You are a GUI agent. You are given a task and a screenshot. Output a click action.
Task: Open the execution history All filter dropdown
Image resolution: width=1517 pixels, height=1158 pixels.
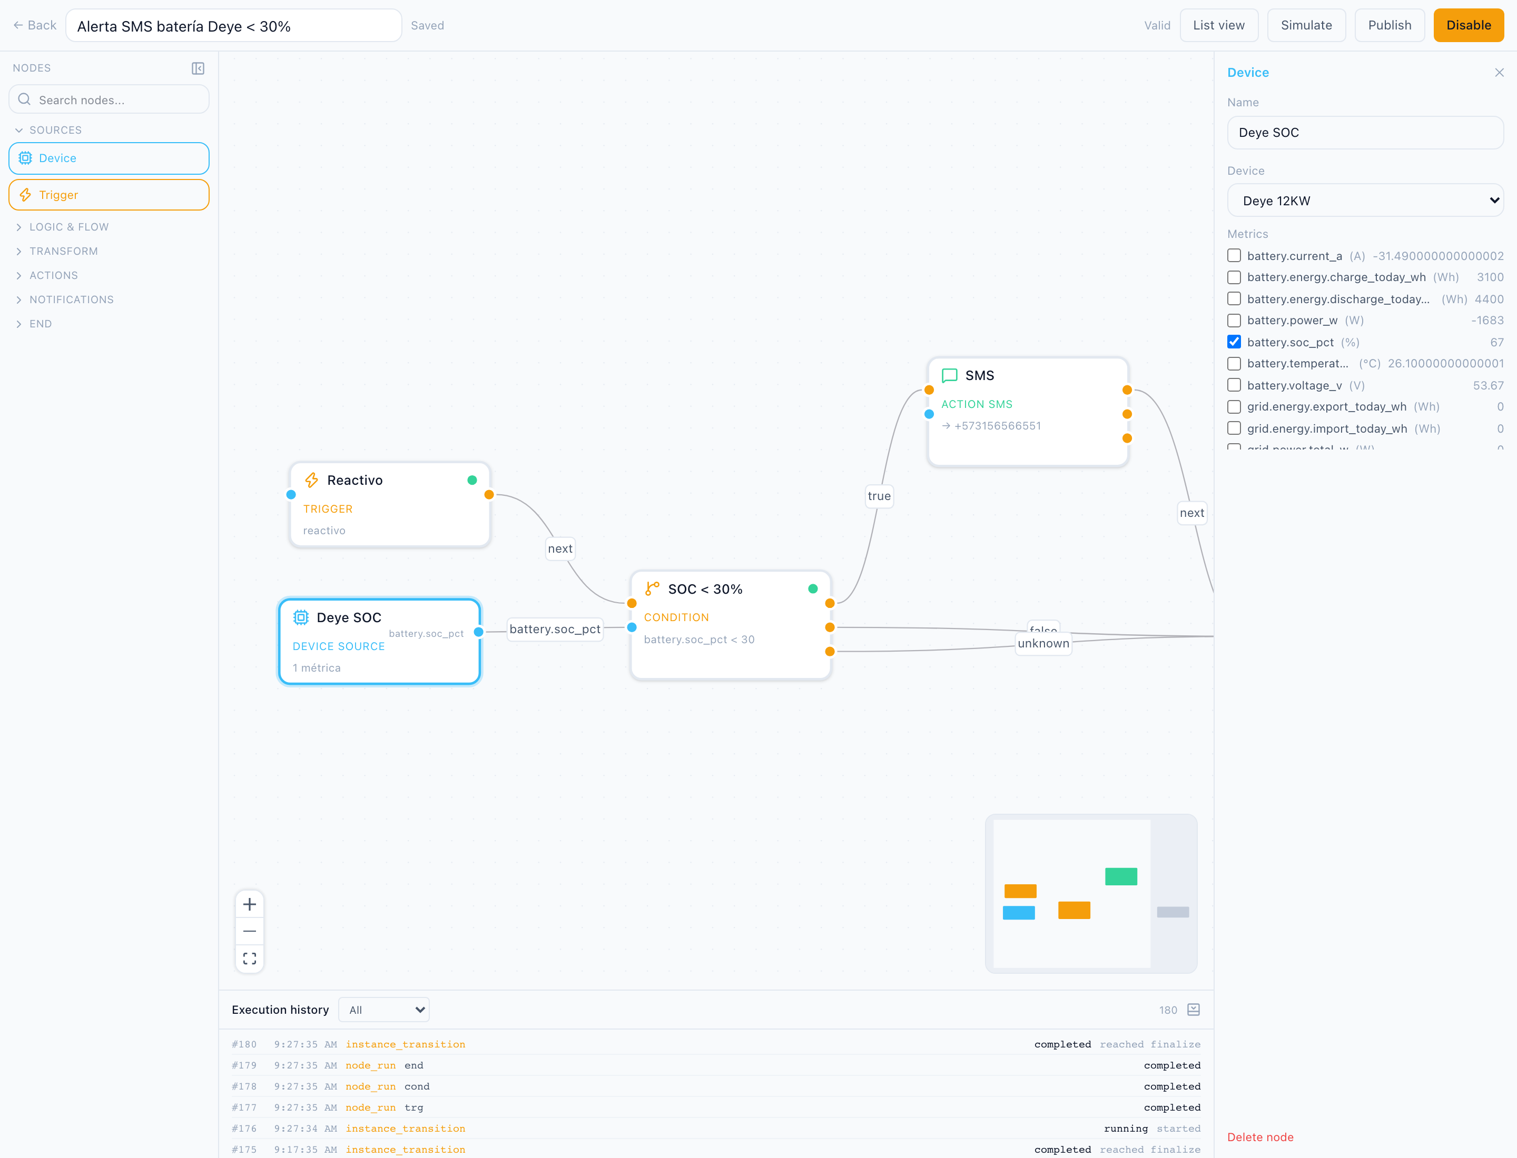click(384, 1010)
